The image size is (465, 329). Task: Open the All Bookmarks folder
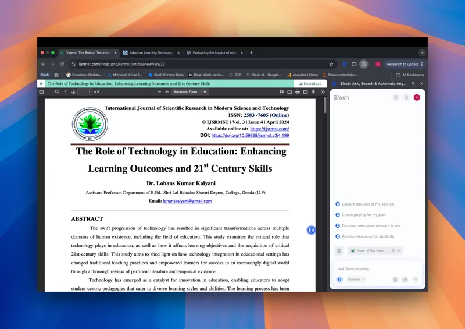tap(410, 75)
